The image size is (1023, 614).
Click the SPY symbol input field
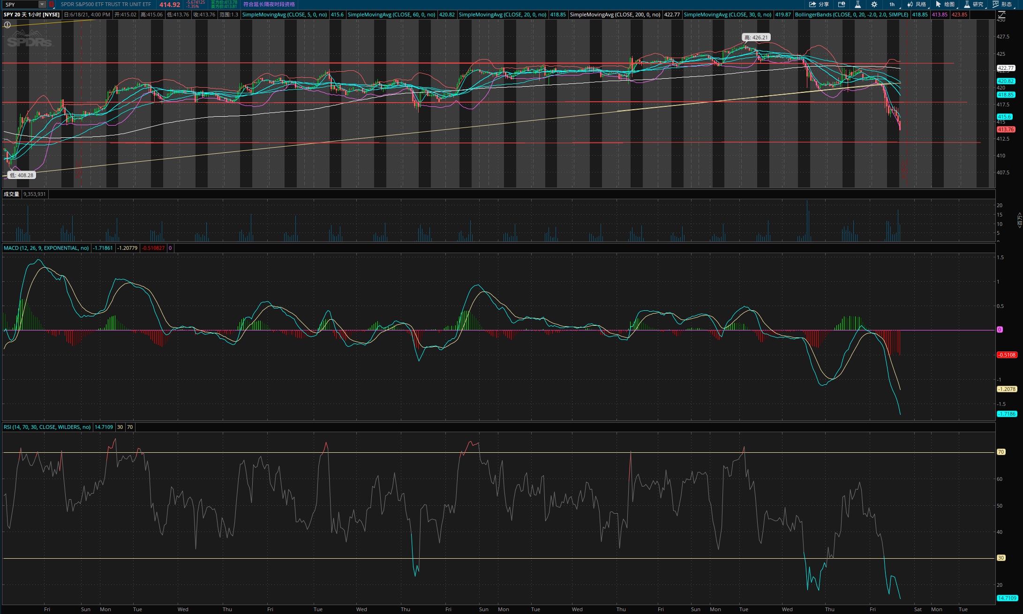tap(21, 5)
